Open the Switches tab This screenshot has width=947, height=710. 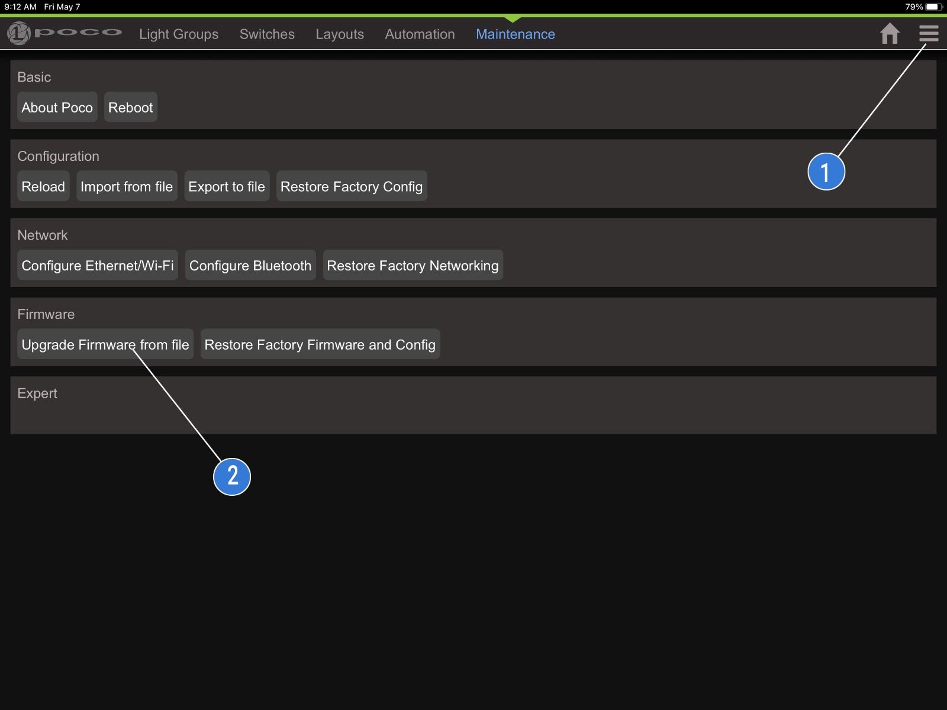point(267,34)
